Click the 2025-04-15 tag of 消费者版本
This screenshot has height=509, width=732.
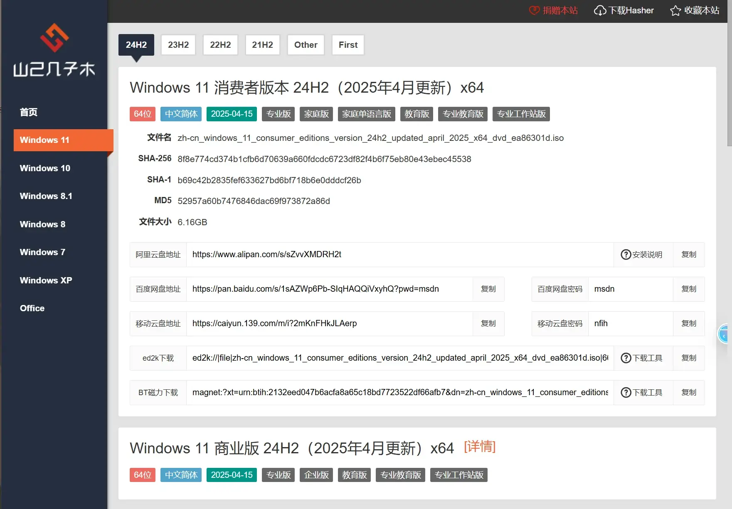pos(232,114)
